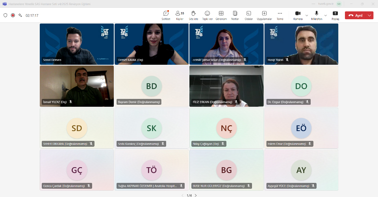Viewport: 378px width, 197px height.
Task: Show the Kişiler participants list
Action: 180,15
